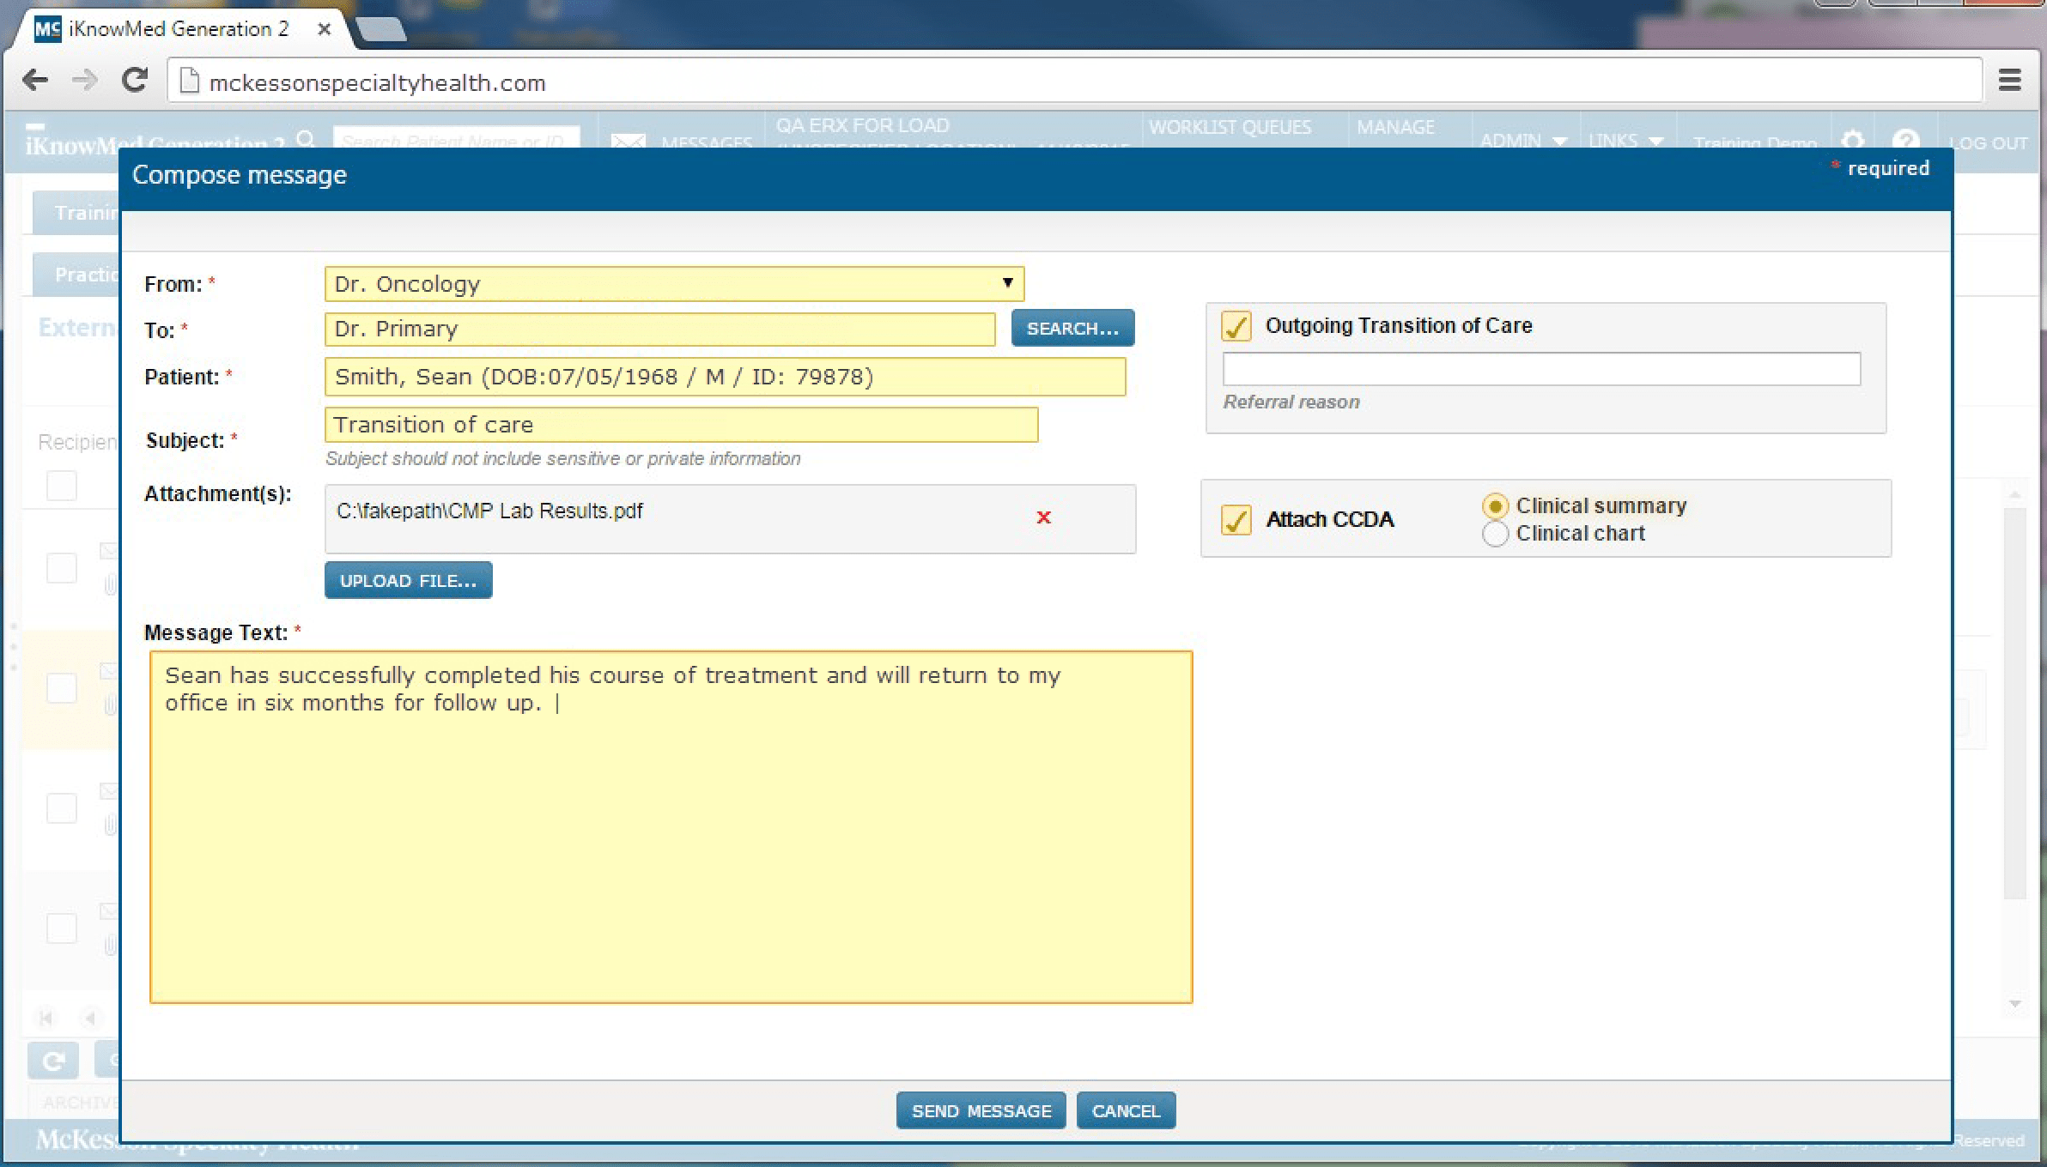Open Messages via the envelope icon
The width and height of the screenshot is (2047, 1167).
pyautogui.click(x=631, y=140)
